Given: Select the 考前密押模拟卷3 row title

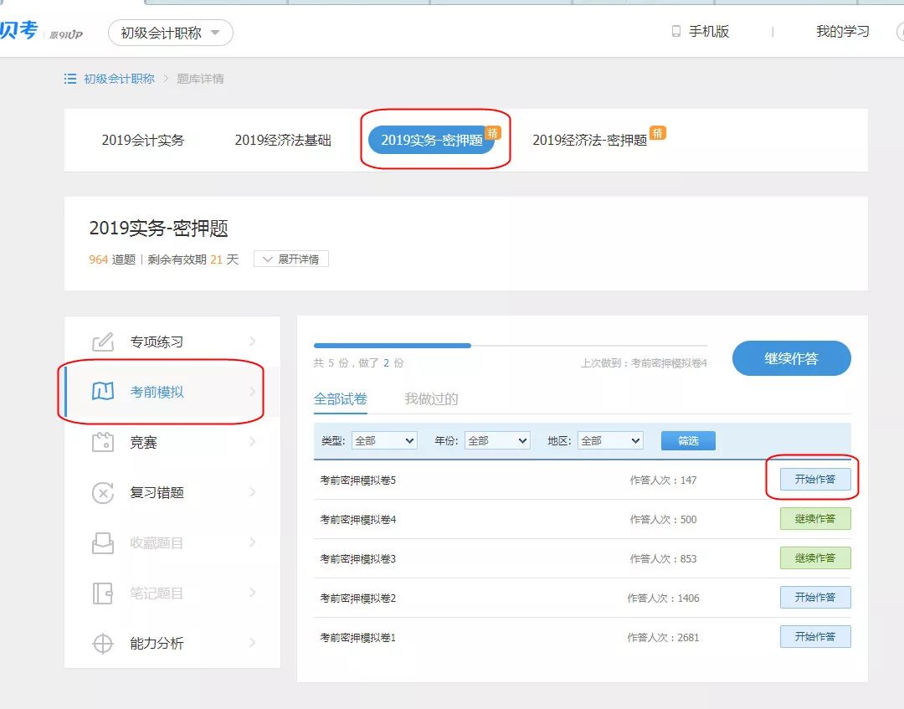Looking at the screenshot, I should coord(358,558).
